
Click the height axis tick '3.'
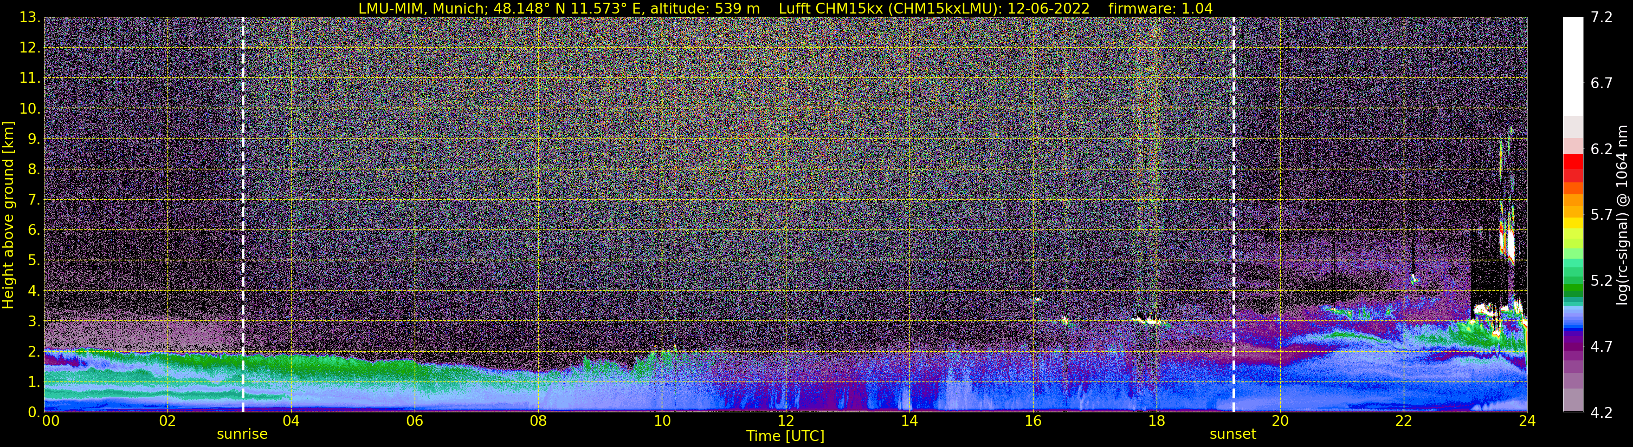pos(34,321)
